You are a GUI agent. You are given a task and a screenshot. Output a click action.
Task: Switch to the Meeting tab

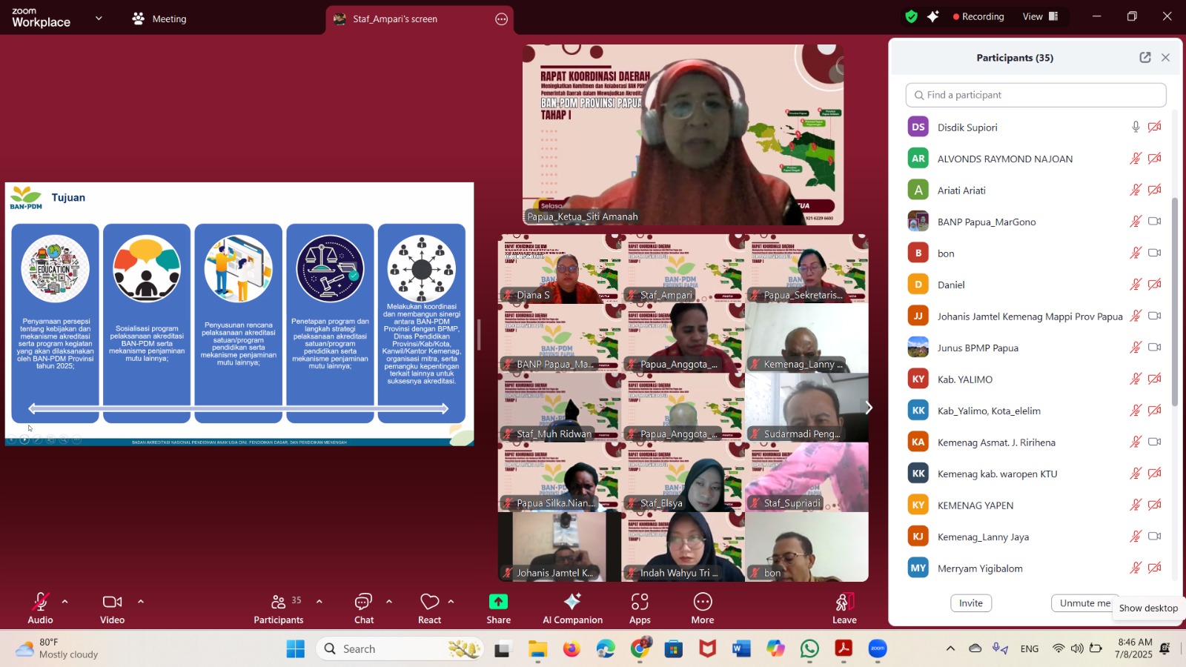click(159, 19)
